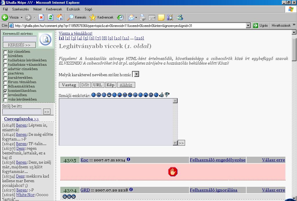Check the 'fórum témákban' checkbox
Viewport: 297px width, 201px height.
(x=5, y=82)
